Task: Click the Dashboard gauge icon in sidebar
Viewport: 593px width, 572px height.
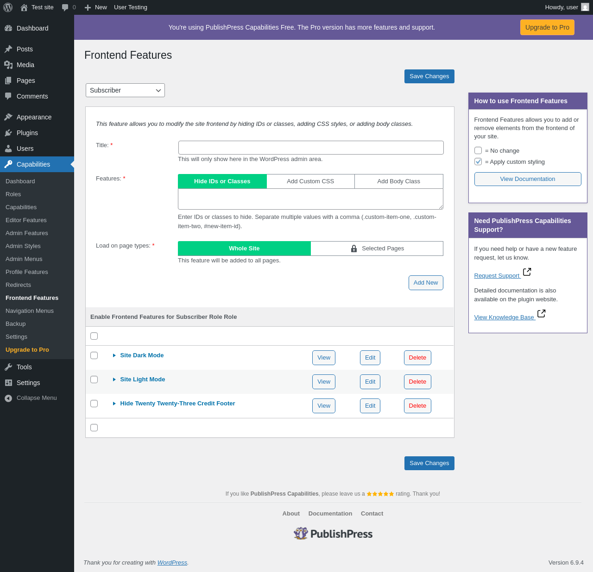Action: point(8,28)
